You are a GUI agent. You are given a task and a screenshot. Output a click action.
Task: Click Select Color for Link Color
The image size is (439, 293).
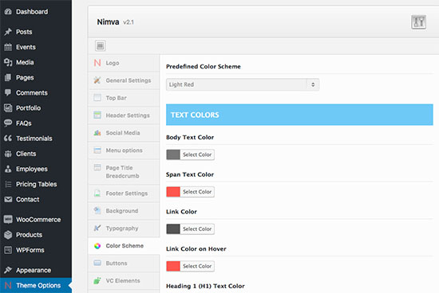[197, 229]
